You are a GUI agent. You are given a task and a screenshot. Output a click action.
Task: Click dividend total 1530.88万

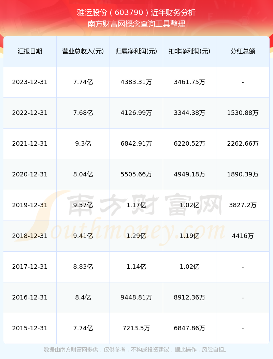[243, 113]
